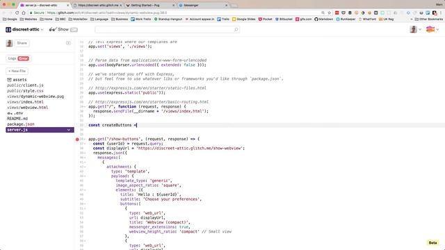Open the Google Slides bookmark

(244, 19)
